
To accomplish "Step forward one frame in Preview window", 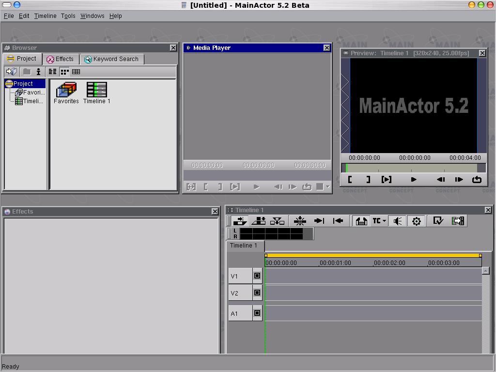I will point(459,179).
